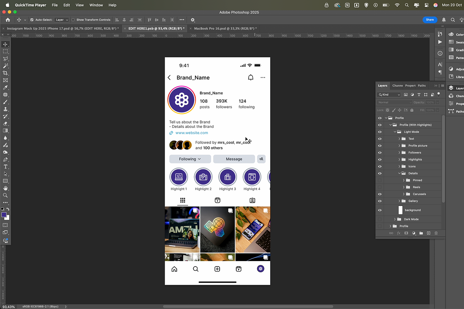Toggle the Auto-Select checkbox

(x=32, y=20)
